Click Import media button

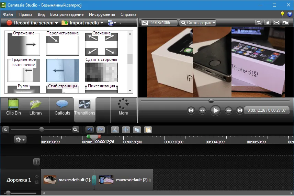(80, 23)
